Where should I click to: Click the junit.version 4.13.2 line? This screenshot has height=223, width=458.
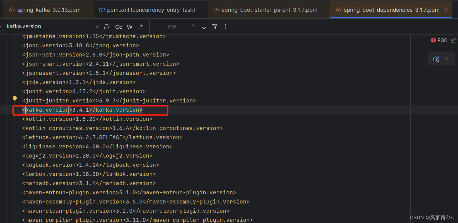point(84,91)
